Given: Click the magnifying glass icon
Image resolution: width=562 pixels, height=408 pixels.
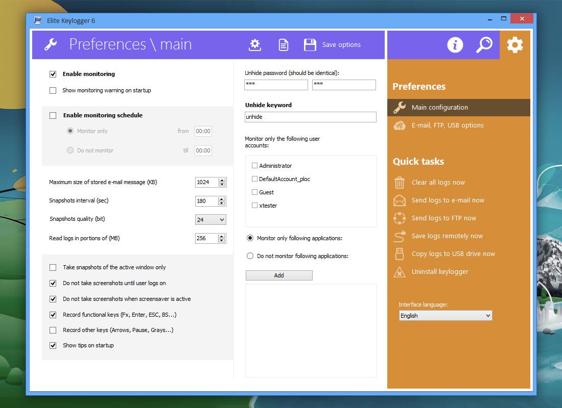Looking at the screenshot, I should (x=484, y=45).
